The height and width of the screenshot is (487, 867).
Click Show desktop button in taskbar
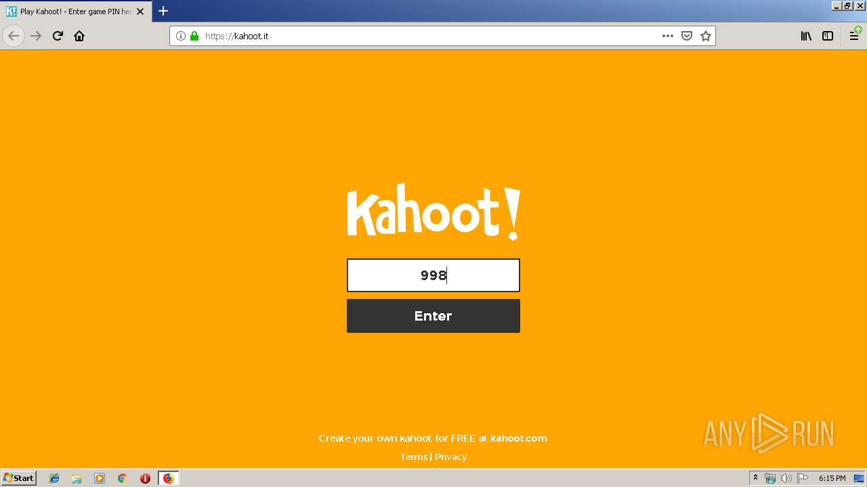tap(859, 478)
